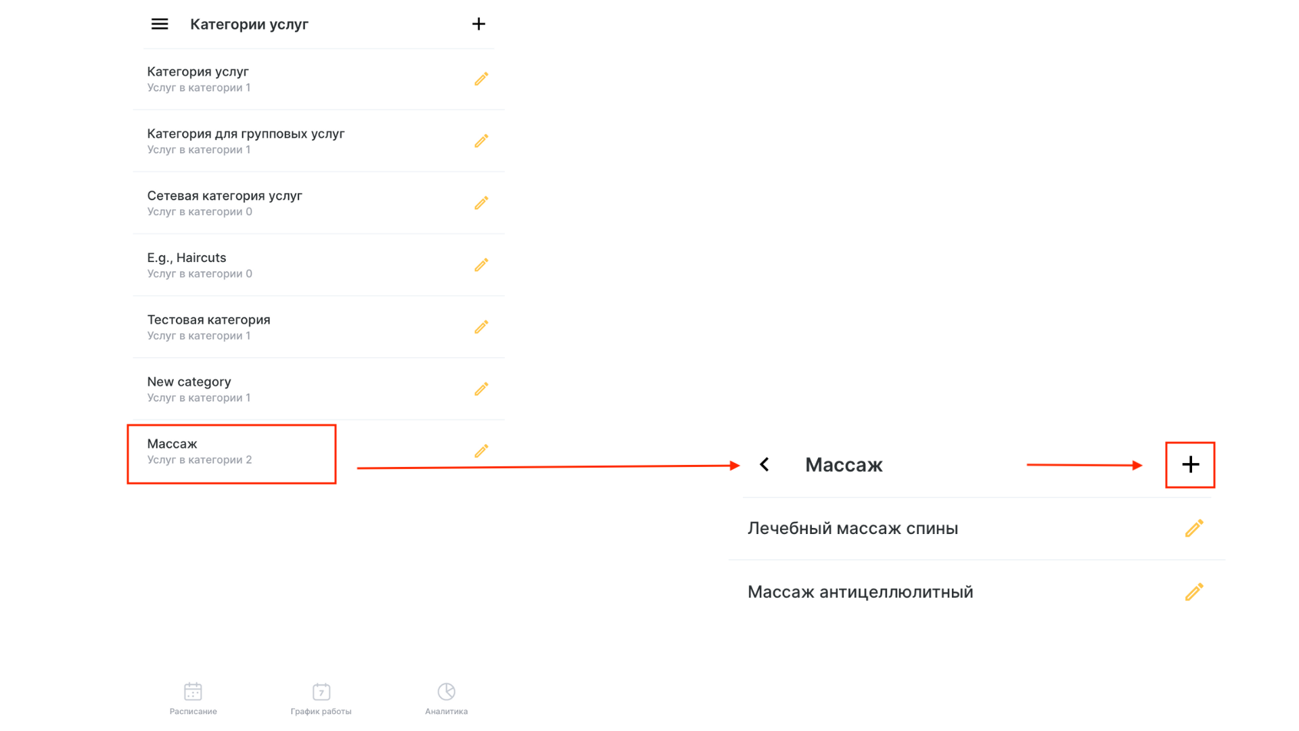Switch to the Расписание tab
The width and height of the screenshot is (1299, 731).
pos(193,699)
